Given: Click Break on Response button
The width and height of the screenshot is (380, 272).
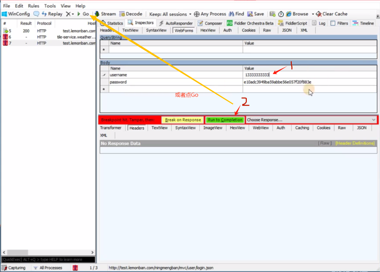Looking at the screenshot, I should [x=183, y=120].
